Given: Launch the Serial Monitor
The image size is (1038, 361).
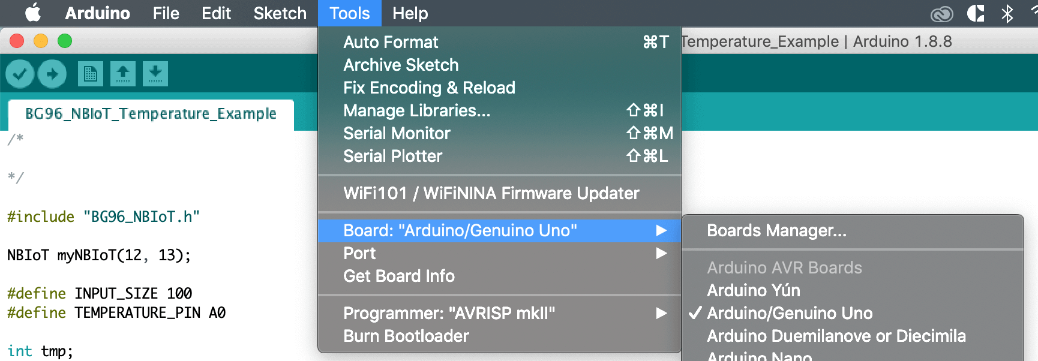Looking at the screenshot, I should (x=500, y=133).
